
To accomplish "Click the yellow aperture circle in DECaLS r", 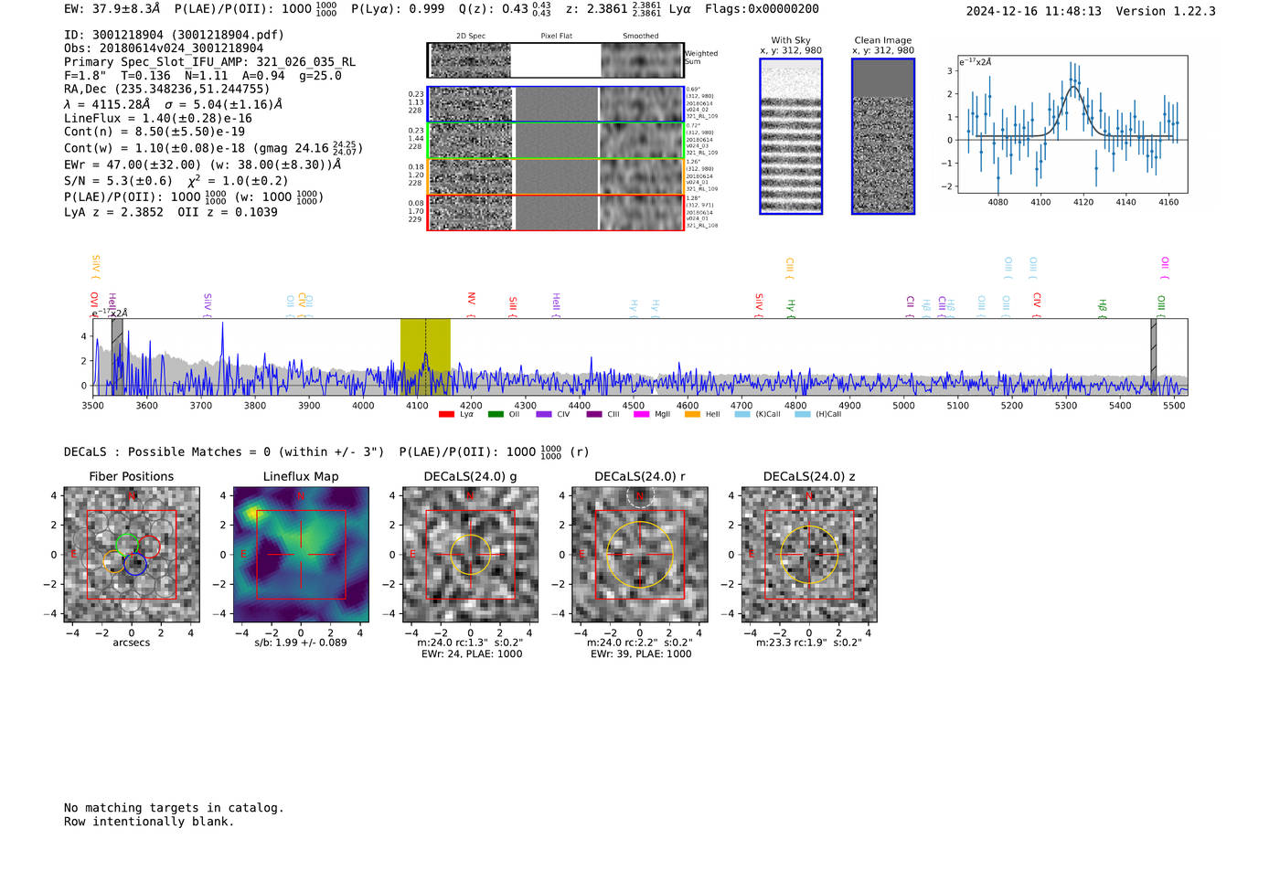I will [640, 554].
